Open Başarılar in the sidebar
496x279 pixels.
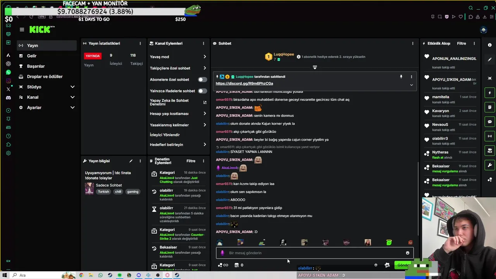pyautogui.click(x=46, y=66)
